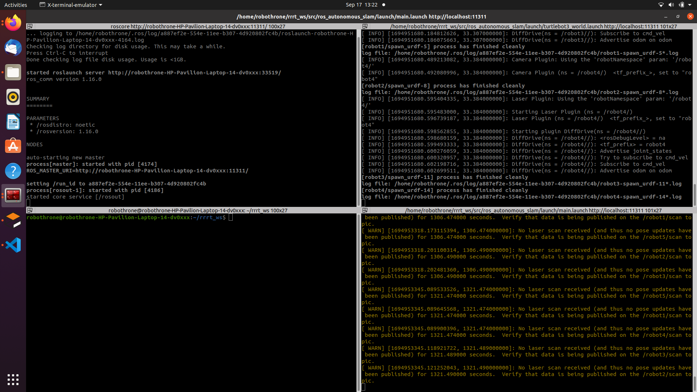Launch Firefox from the dock

coord(13,23)
